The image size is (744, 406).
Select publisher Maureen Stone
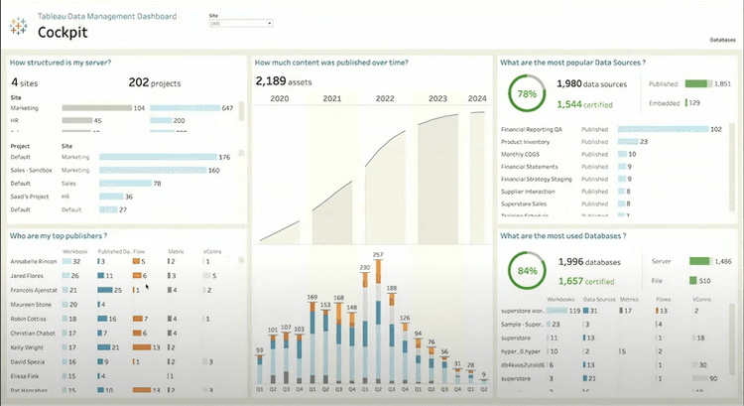[x=31, y=305]
